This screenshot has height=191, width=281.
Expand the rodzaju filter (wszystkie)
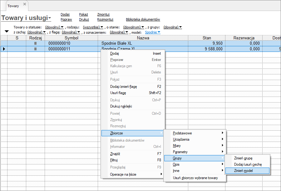(93, 27)
